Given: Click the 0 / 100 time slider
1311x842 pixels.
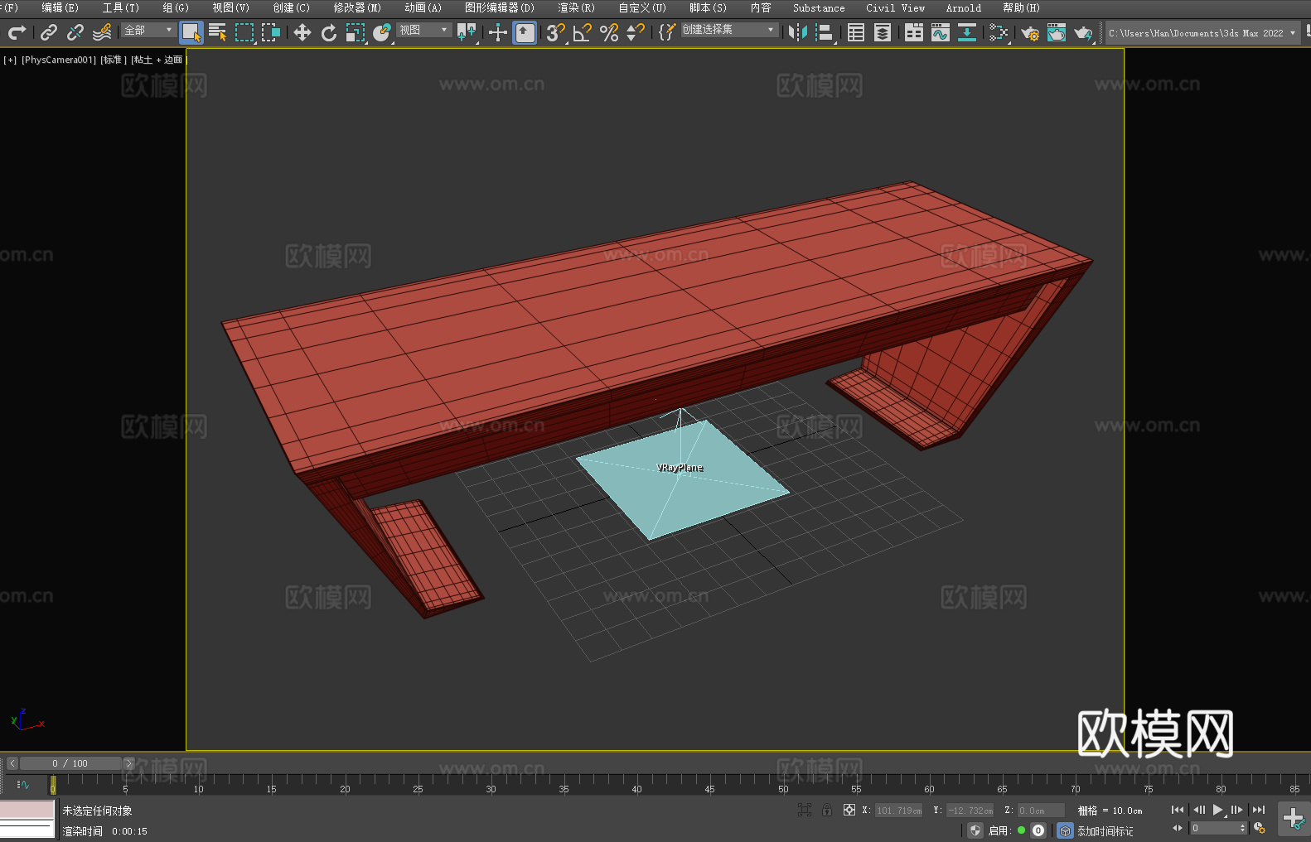Looking at the screenshot, I should [x=70, y=763].
